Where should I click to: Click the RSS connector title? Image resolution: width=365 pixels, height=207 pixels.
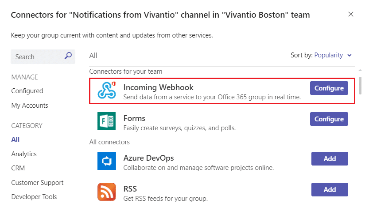coord(130,189)
